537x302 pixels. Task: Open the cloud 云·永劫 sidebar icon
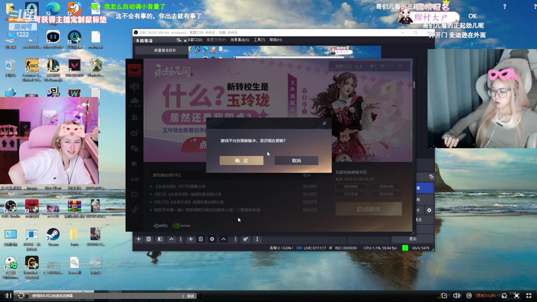(135, 102)
